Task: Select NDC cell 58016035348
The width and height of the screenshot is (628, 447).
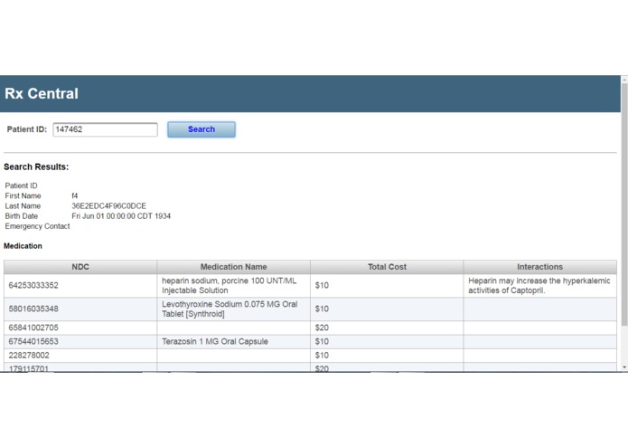Action: (x=80, y=309)
